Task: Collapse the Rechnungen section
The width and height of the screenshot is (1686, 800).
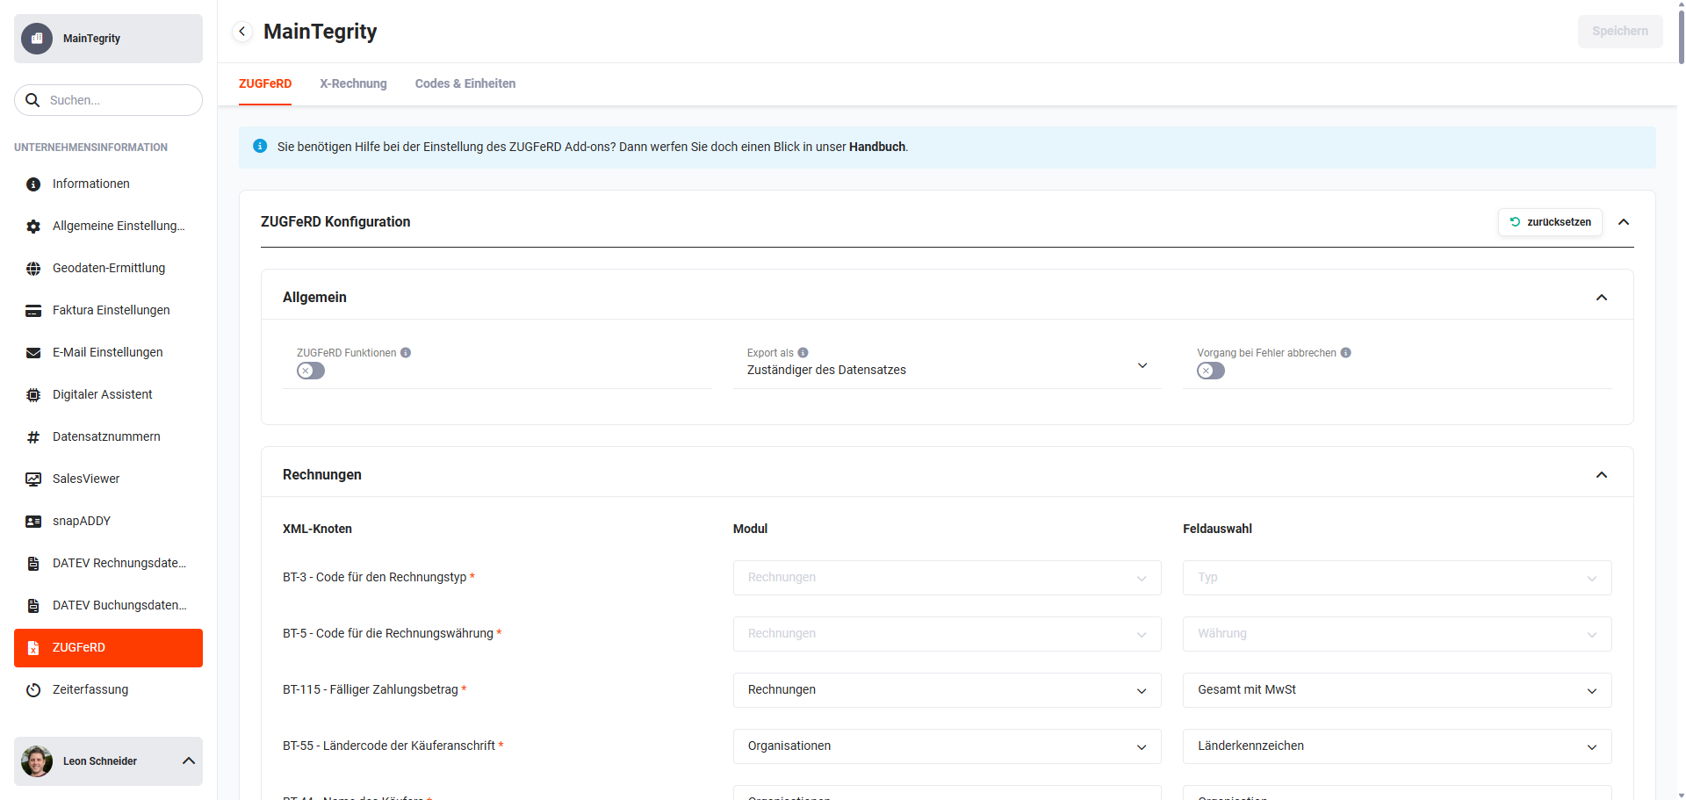Action: point(1602,475)
